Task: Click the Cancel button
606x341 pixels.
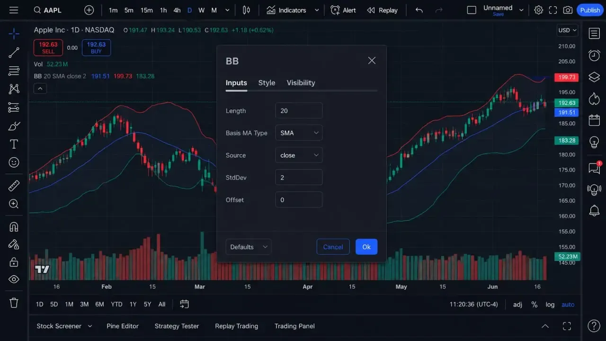Action: coord(333,247)
